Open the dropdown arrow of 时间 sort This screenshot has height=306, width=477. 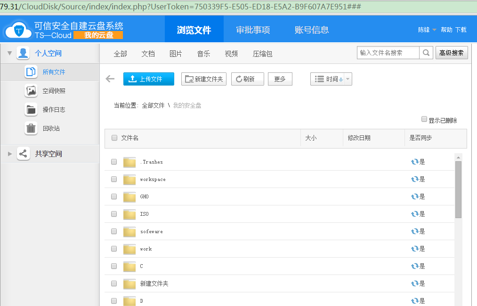348,79
